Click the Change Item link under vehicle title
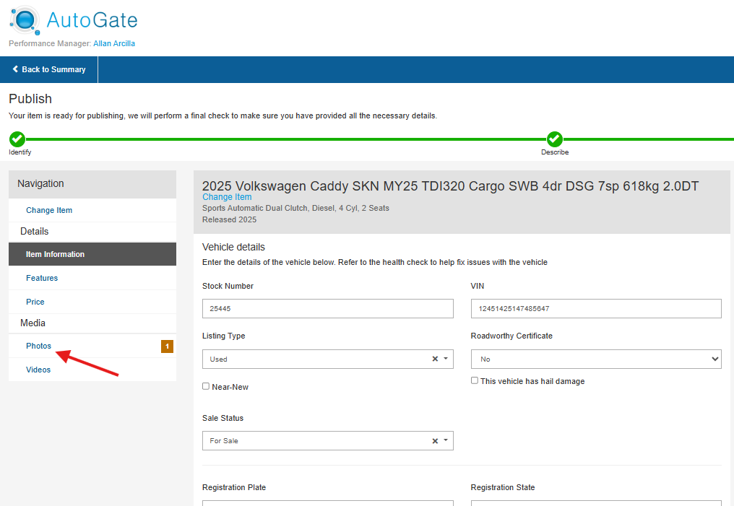 point(227,197)
